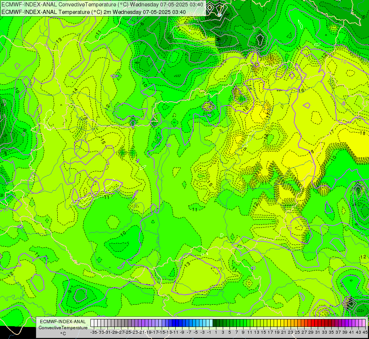This screenshot has height=339, width=369.
Task: Click the ECMWF-INDEX-ANAL label in the legend
Action: (x=63, y=322)
